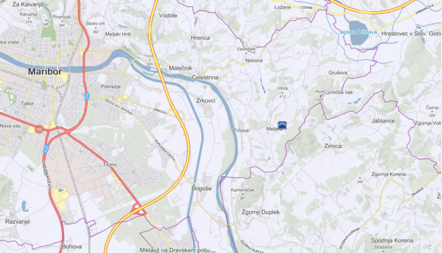Select the Zrkovci settlement label

[205, 101]
